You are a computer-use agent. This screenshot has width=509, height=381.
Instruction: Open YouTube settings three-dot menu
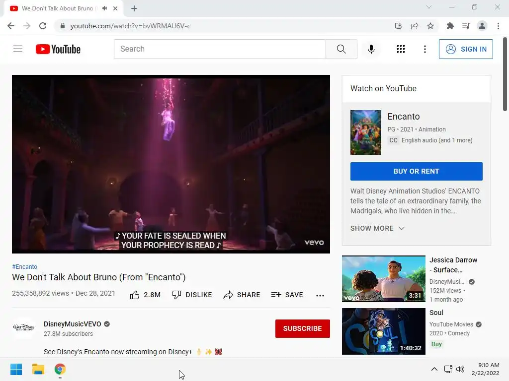[x=424, y=49]
